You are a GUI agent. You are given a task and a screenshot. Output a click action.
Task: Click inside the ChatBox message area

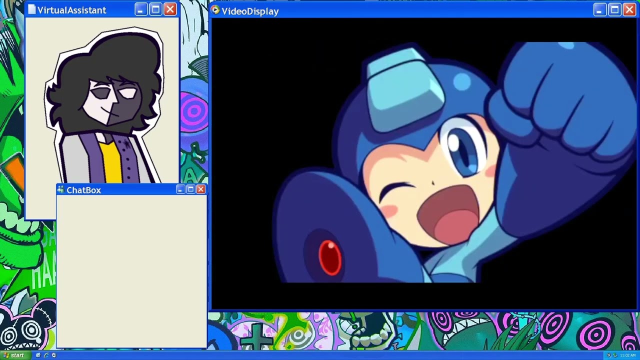click(131, 270)
